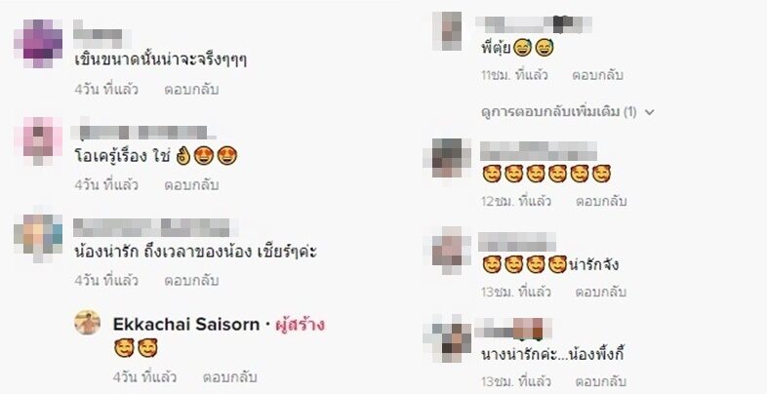Reply to the นางน่ารักค่ะ...น้องพึ่งกี้ comment
767x394 pixels.
(x=601, y=381)
